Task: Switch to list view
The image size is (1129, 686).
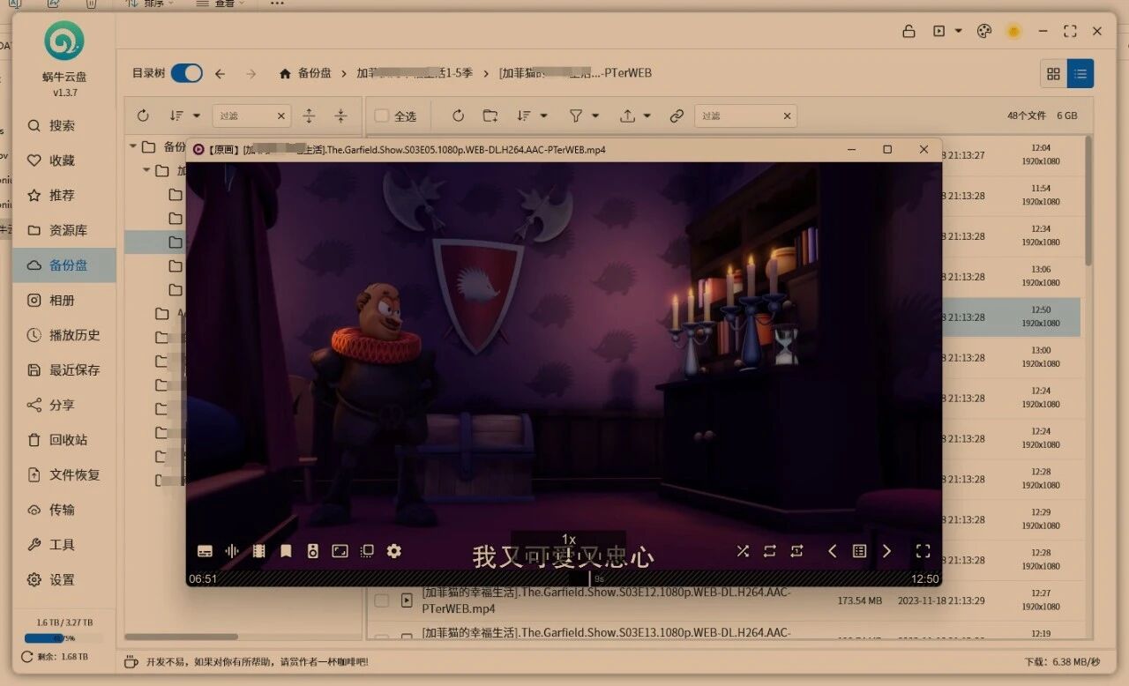Action: [1080, 74]
